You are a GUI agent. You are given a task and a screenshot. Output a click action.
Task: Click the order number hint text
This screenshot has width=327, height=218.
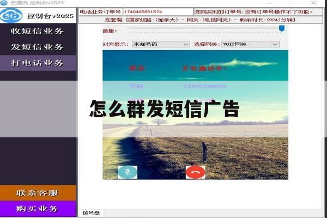pos(254,11)
